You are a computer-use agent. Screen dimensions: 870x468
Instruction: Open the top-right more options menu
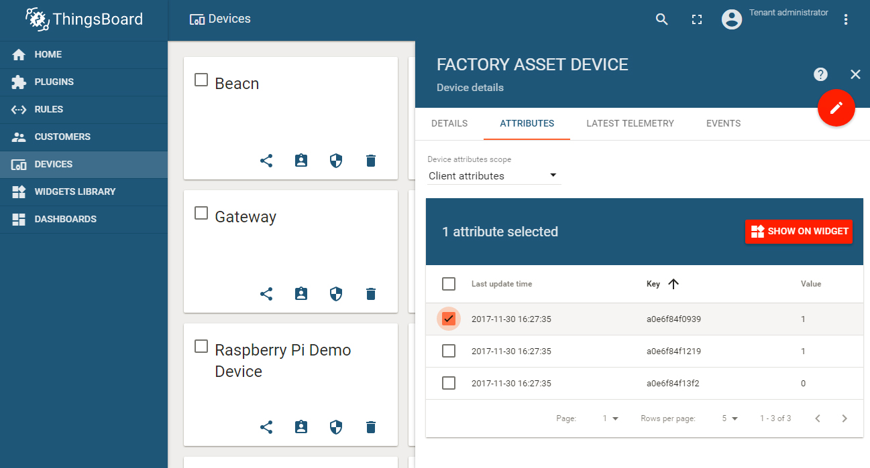tap(846, 19)
